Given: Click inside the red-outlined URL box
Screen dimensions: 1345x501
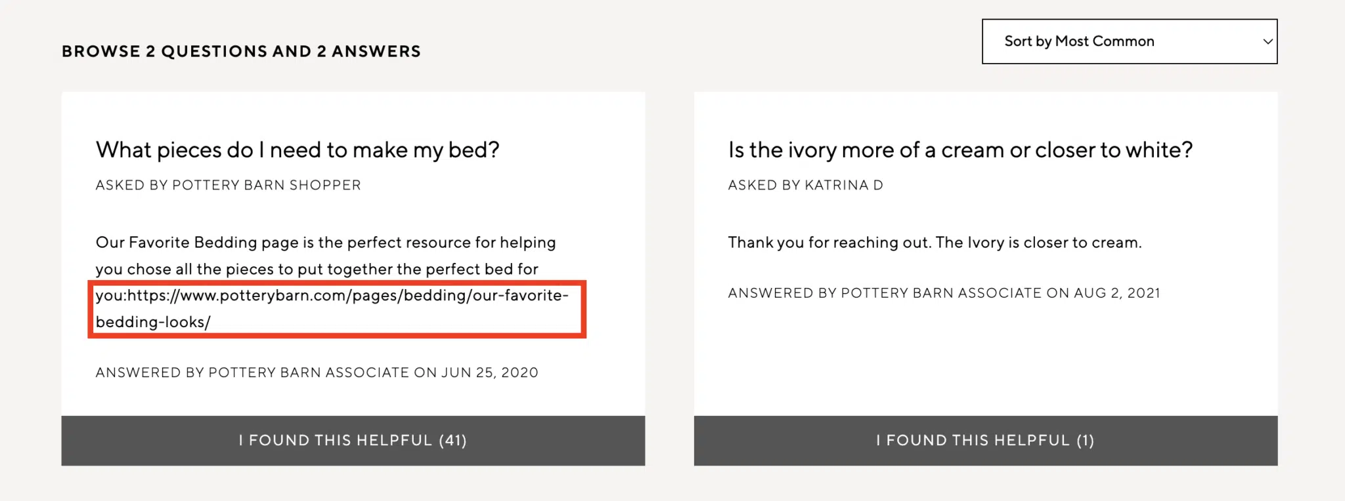Looking at the screenshot, I should click(x=337, y=310).
